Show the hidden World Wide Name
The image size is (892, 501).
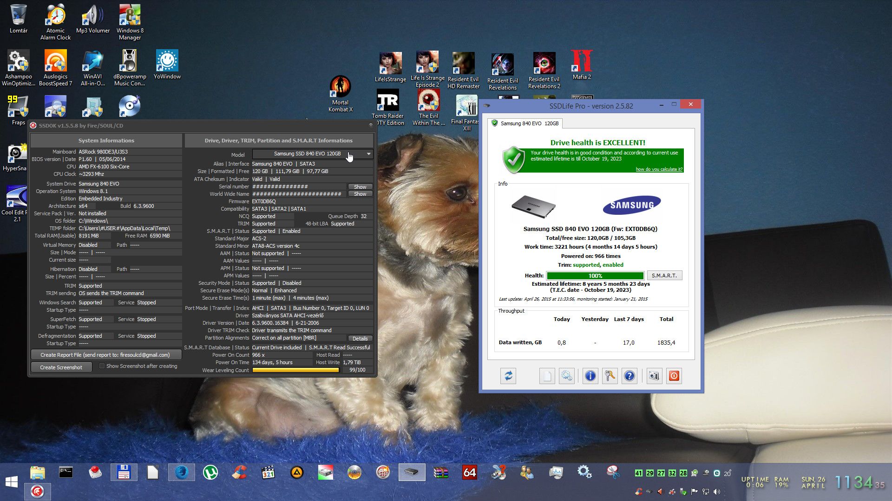[x=360, y=194]
